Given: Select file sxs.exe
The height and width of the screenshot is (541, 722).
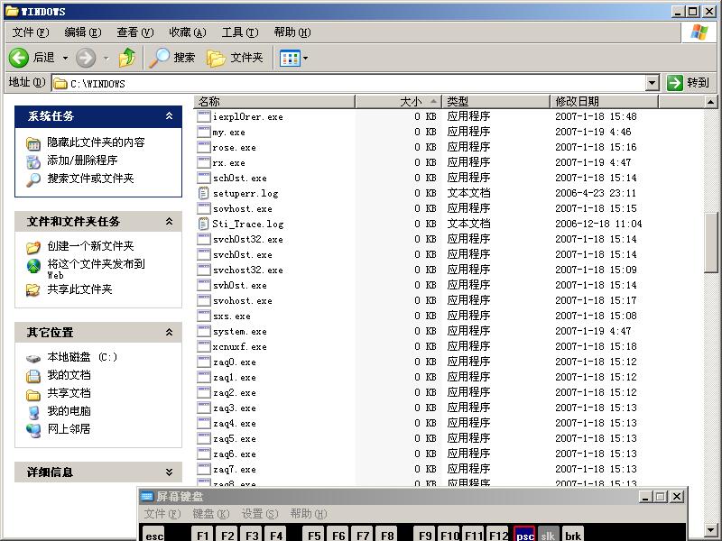Looking at the screenshot, I should click(x=232, y=316).
